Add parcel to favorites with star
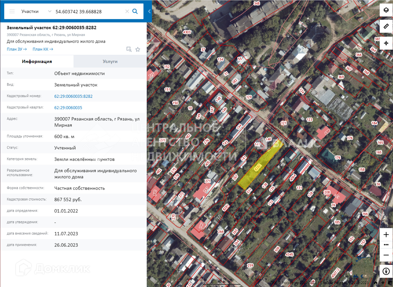This screenshot has width=393, height=287. [138, 49]
